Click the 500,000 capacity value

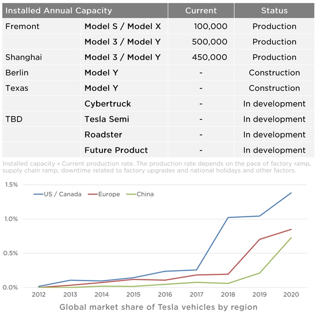pyautogui.click(x=210, y=42)
